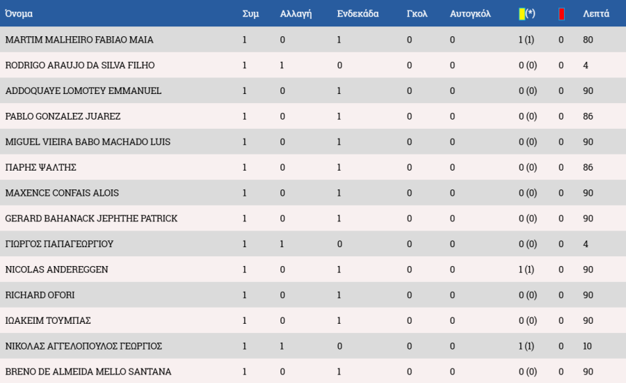Sort by the Λεπτά column header
626x383 pixels.
point(595,14)
